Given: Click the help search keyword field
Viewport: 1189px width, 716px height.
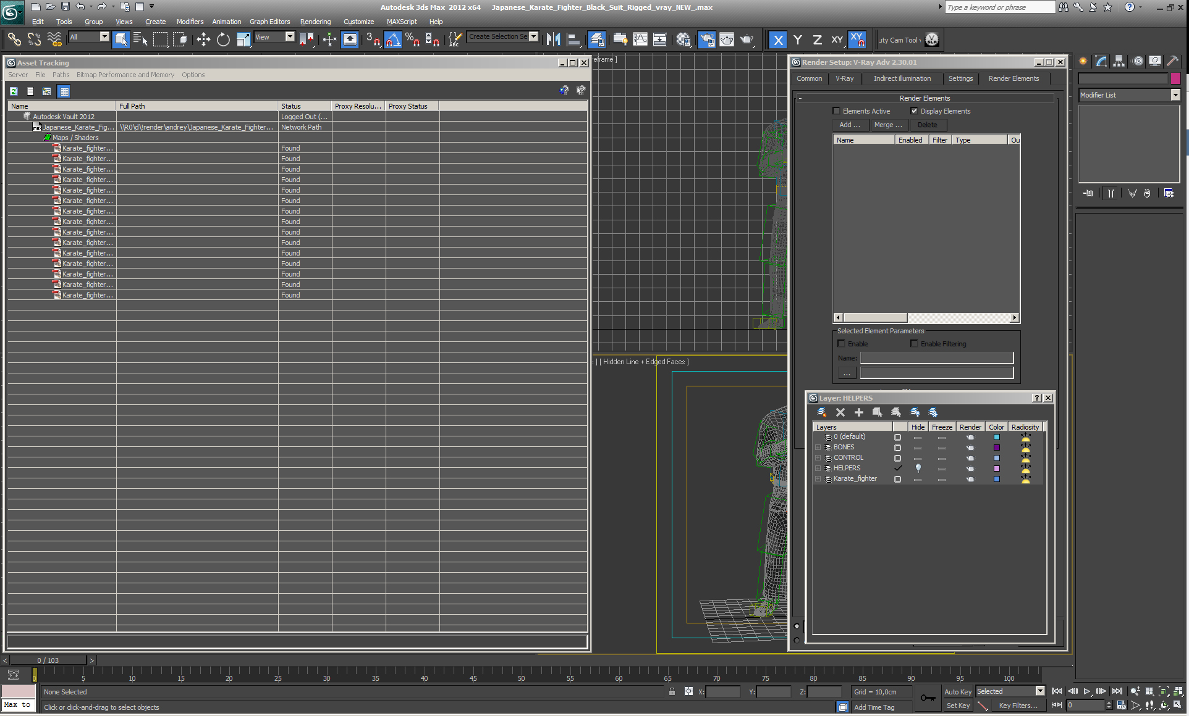Looking at the screenshot, I should coord(999,7).
